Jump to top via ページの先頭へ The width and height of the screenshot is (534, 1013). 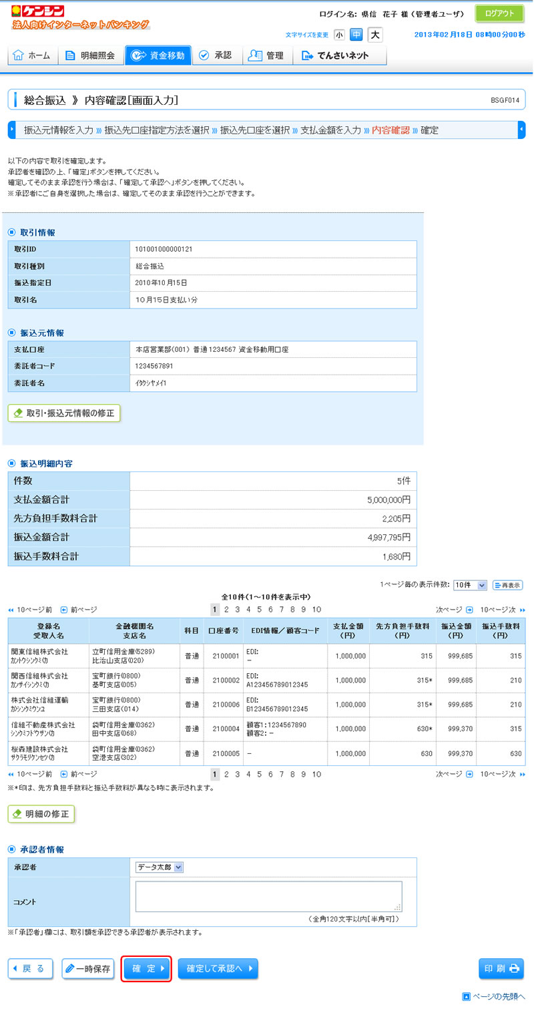[x=493, y=997]
